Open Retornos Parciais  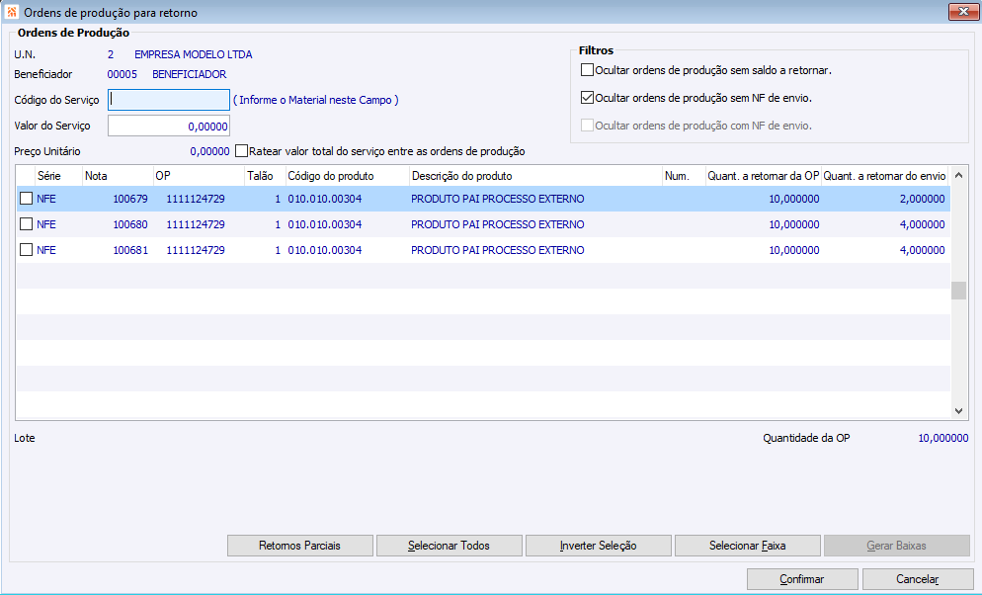(x=300, y=546)
